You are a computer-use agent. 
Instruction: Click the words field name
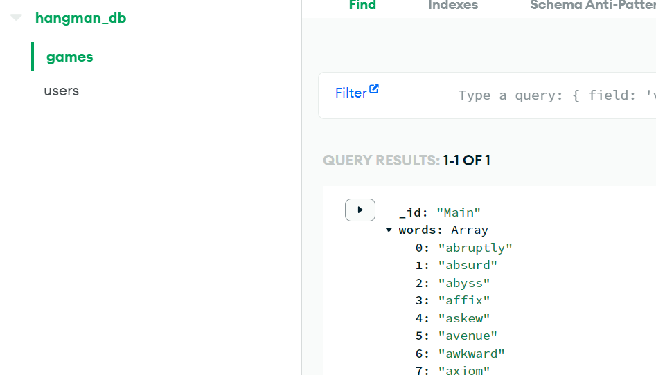tap(418, 230)
